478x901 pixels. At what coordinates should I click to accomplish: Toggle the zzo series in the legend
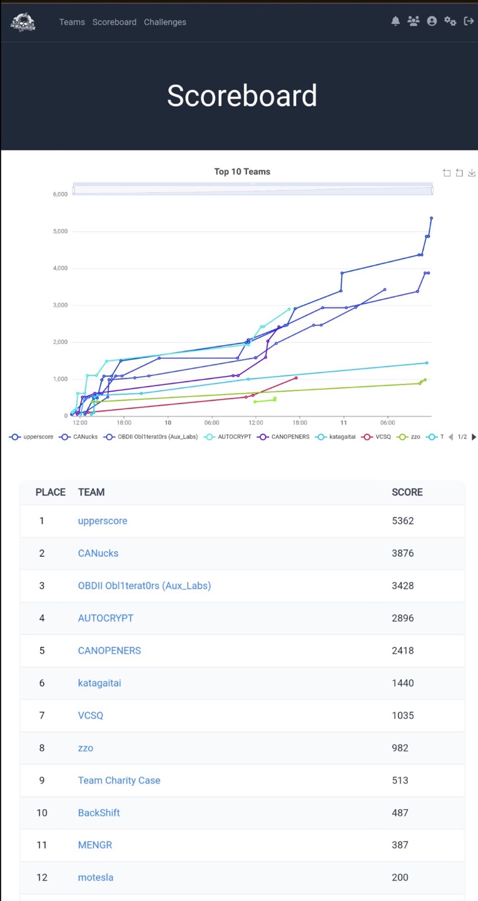409,437
